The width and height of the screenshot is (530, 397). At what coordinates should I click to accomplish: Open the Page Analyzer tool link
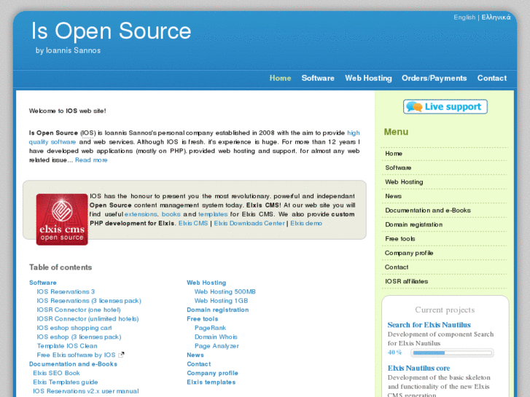coord(217,346)
